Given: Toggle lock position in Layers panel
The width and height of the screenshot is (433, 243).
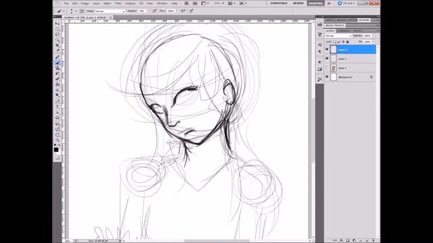Looking at the screenshot, I should [343, 42].
